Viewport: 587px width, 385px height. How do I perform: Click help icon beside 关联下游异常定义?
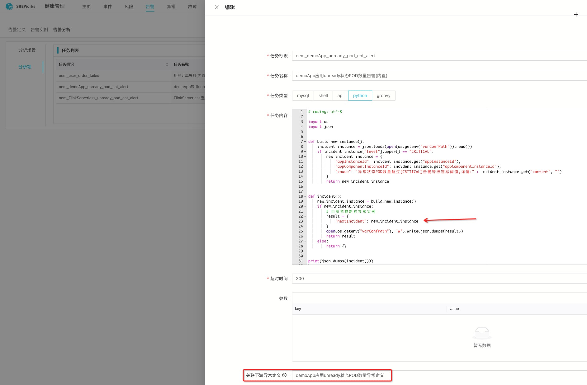pos(284,375)
